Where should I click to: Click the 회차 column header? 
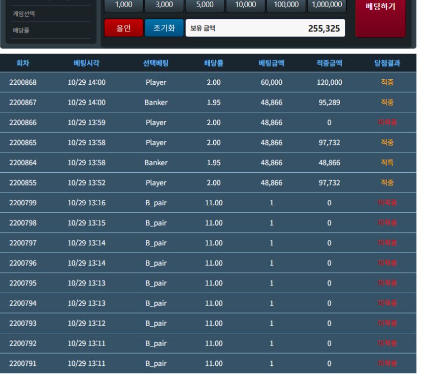[23, 63]
